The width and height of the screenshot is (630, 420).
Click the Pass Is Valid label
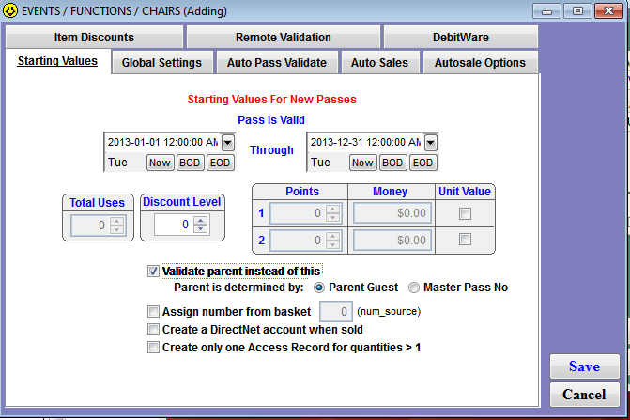click(x=271, y=119)
